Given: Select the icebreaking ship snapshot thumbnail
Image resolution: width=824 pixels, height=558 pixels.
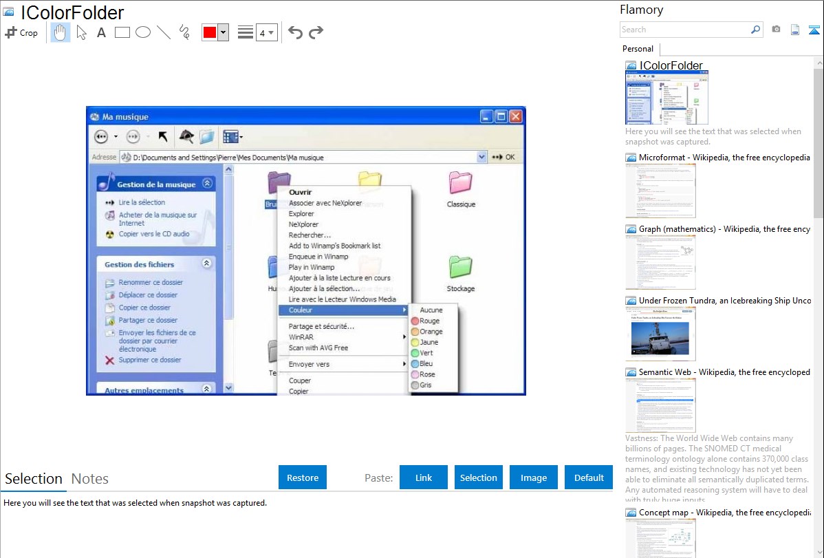Looking at the screenshot, I should pos(660,334).
